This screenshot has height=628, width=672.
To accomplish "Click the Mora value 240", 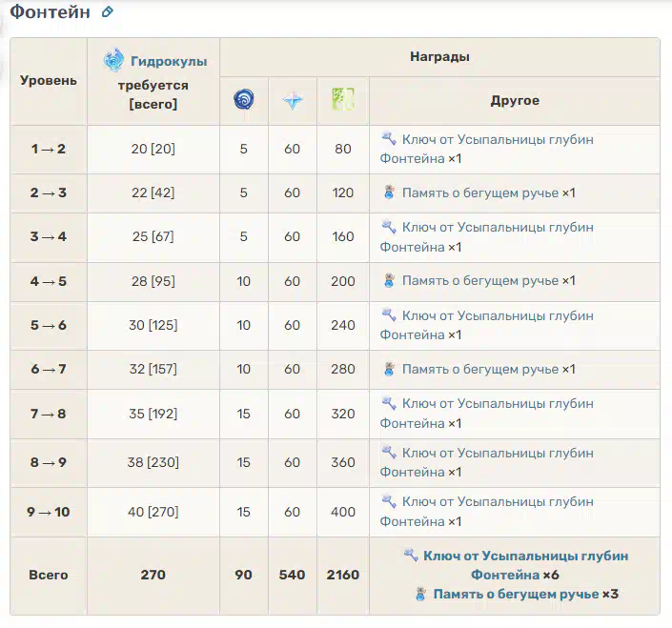I will (343, 325).
